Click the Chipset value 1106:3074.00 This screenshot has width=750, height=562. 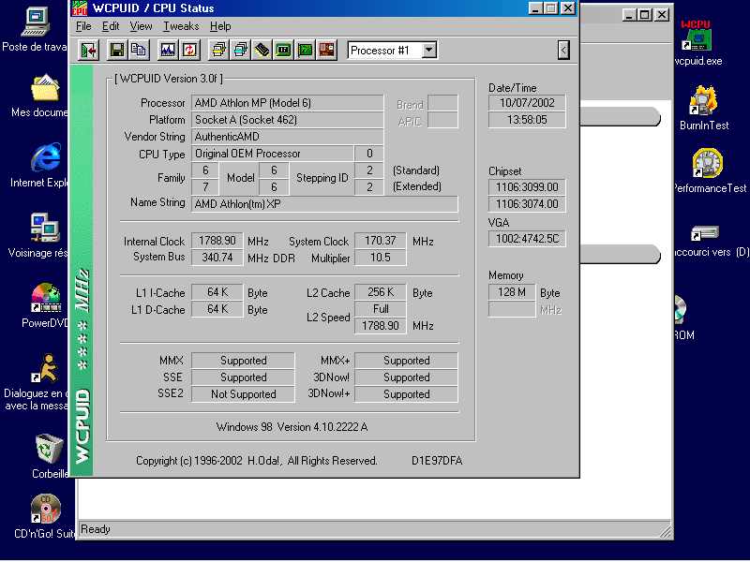[x=527, y=204]
